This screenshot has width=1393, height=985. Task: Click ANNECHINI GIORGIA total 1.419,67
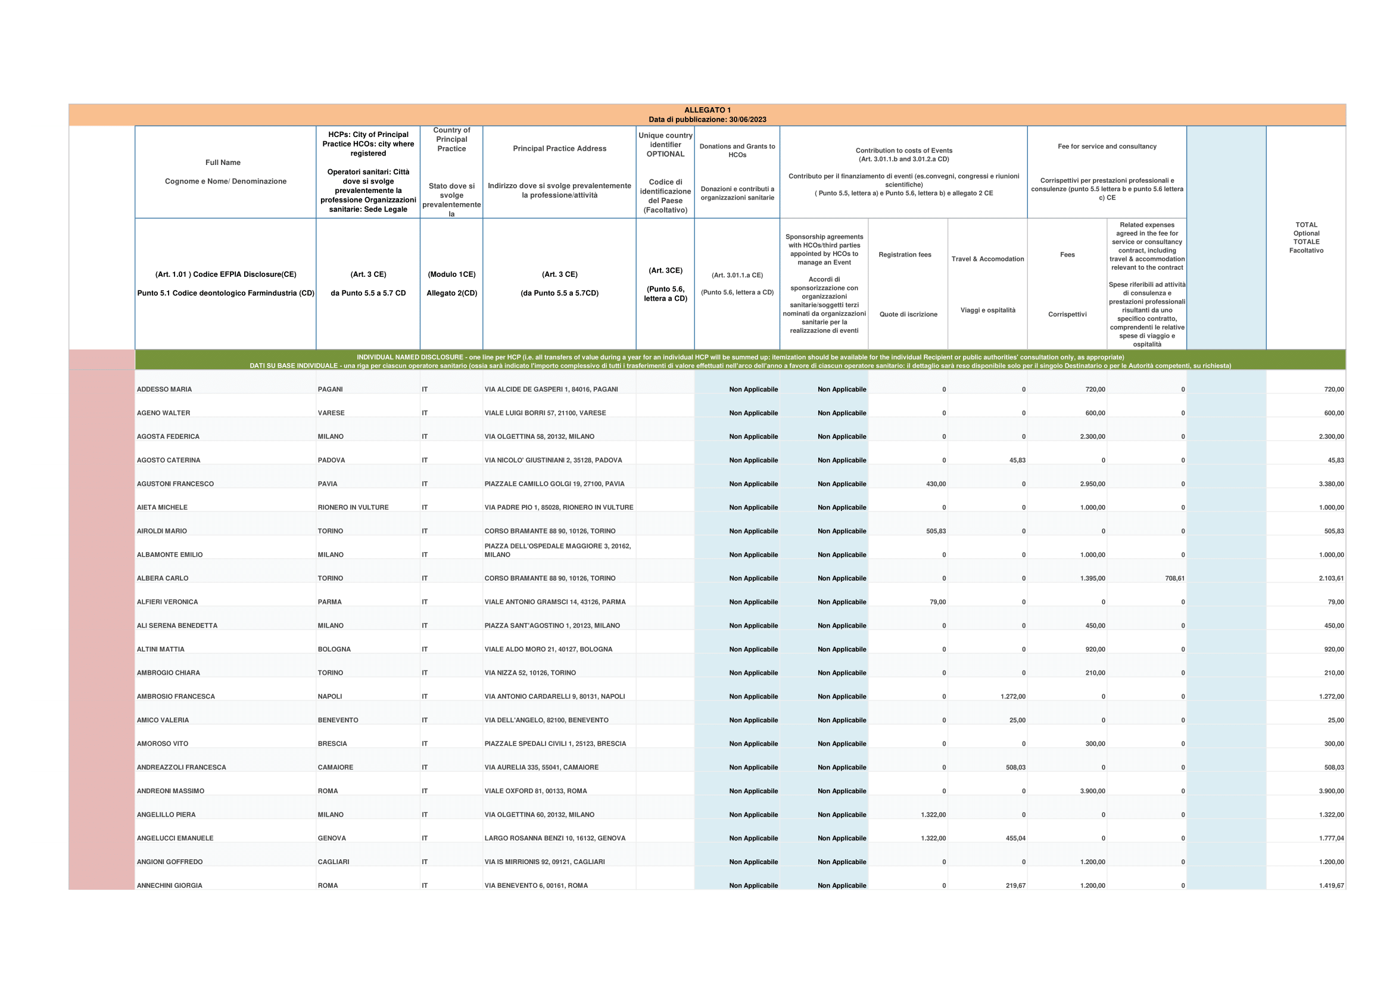(1331, 886)
